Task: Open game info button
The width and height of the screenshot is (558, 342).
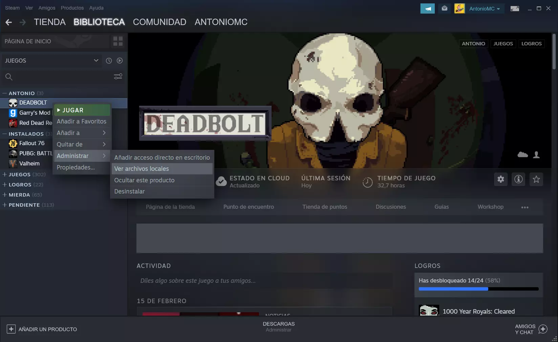Action: tap(518, 179)
